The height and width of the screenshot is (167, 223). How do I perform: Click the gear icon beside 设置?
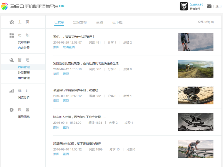12,110
